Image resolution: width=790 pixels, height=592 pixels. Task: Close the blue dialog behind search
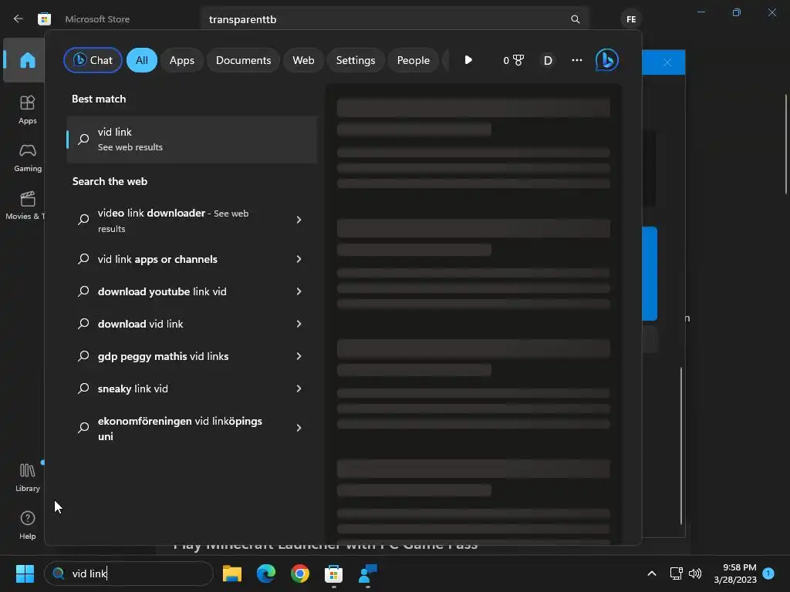[667, 62]
